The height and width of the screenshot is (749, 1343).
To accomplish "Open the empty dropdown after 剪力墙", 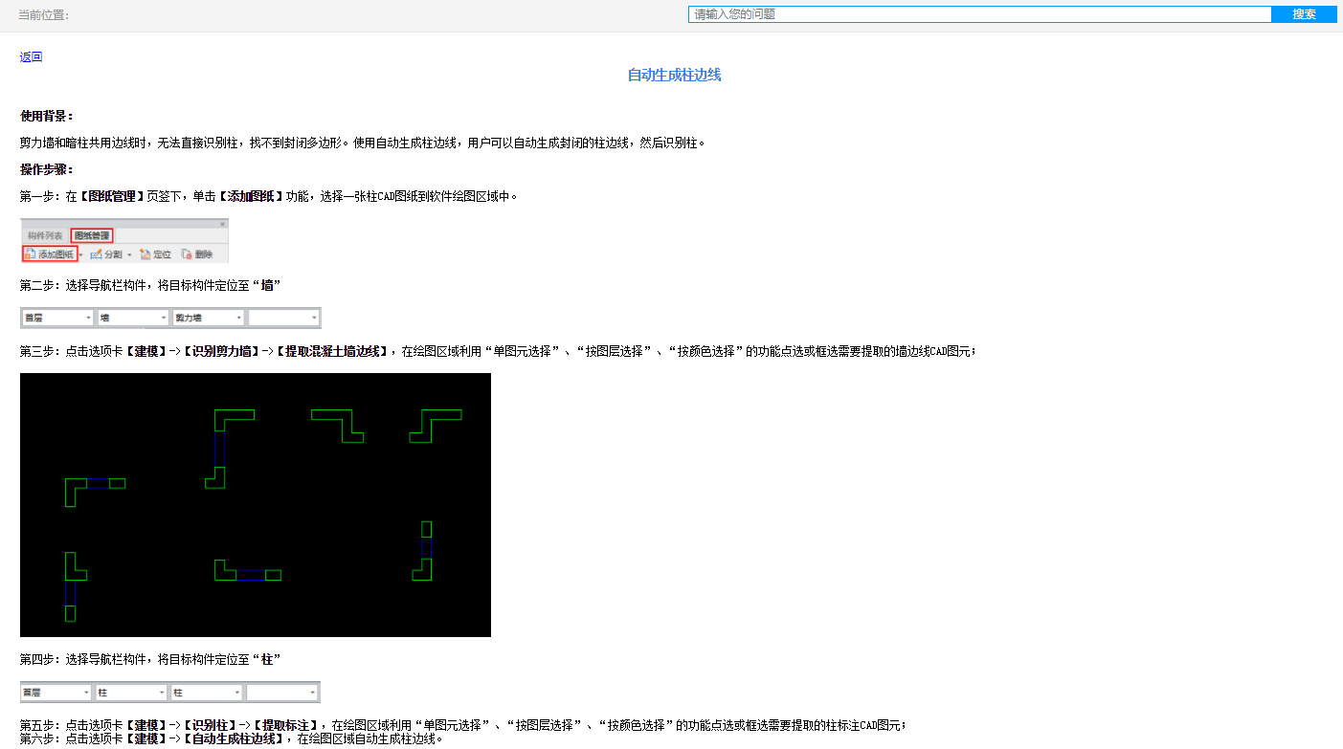I will pyautogui.click(x=283, y=318).
